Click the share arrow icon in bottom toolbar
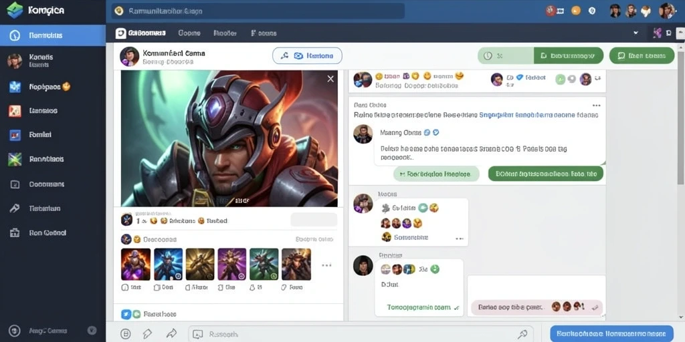The width and height of the screenshot is (685, 342). (x=171, y=334)
